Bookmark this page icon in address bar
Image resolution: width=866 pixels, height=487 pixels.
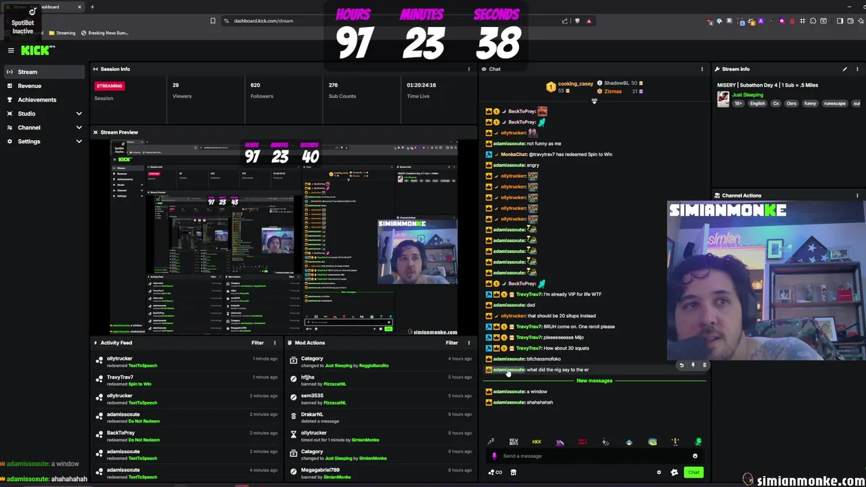click(x=212, y=21)
